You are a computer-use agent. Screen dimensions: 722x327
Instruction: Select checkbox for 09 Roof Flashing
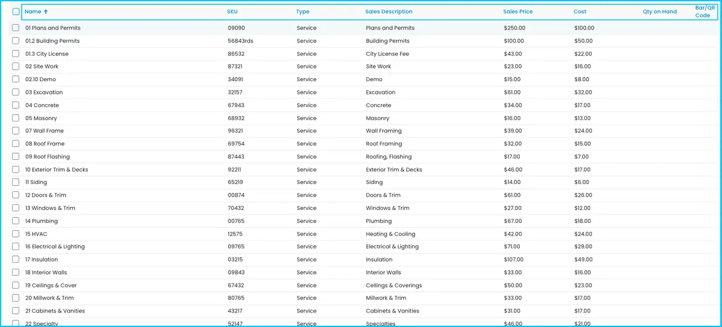click(x=16, y=156)
